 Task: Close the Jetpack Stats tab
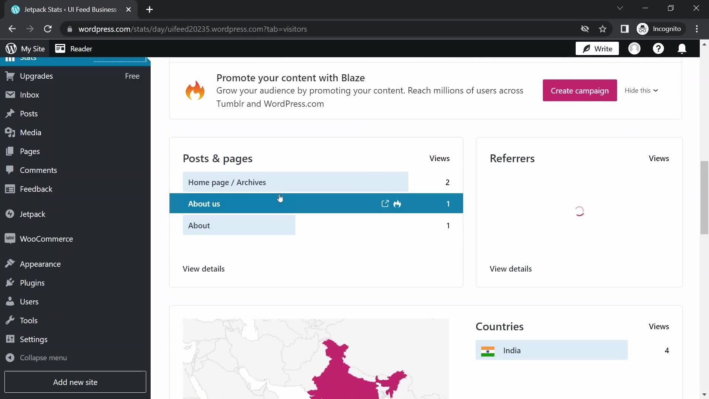(x=129, y=10)
